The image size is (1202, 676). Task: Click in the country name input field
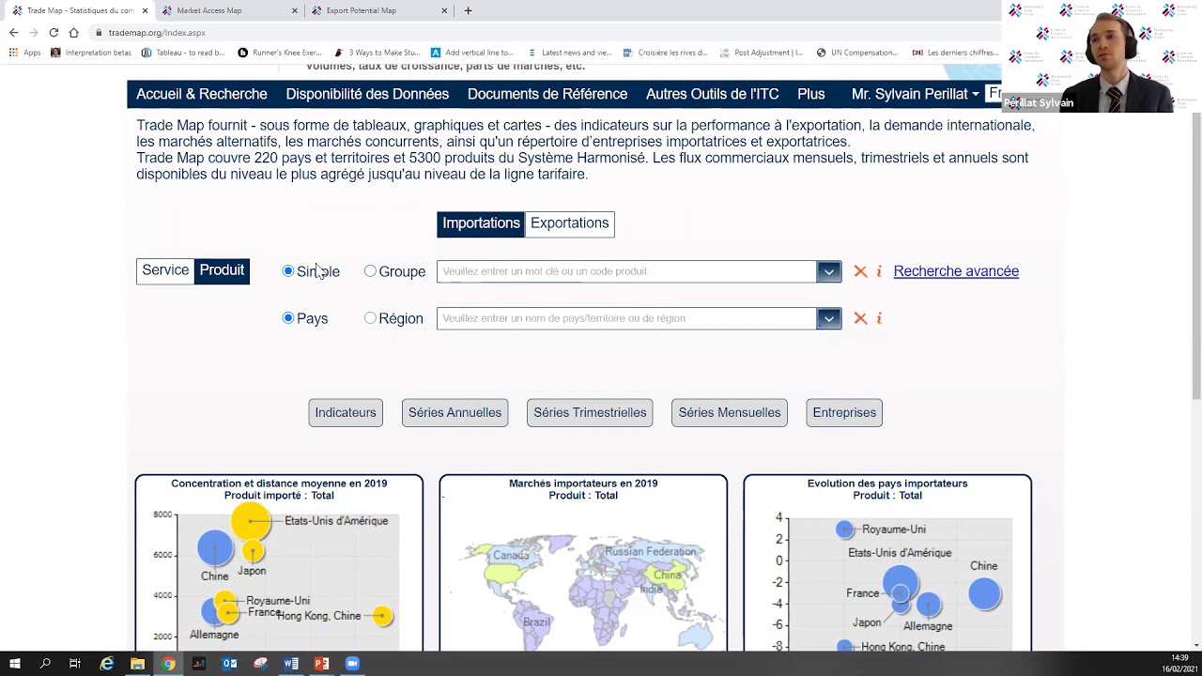(626, 318)
